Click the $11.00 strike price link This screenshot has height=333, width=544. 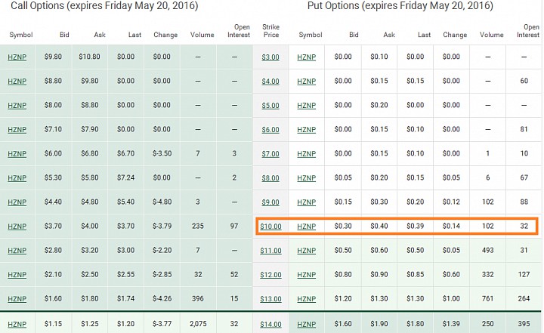[x=270, y=251]
